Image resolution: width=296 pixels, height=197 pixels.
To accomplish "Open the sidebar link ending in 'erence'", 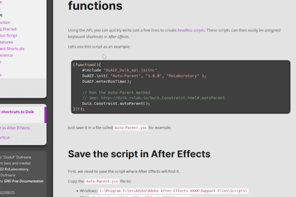I will 7,55.
